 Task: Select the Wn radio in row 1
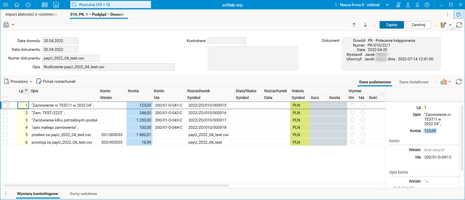pos(353,105)
